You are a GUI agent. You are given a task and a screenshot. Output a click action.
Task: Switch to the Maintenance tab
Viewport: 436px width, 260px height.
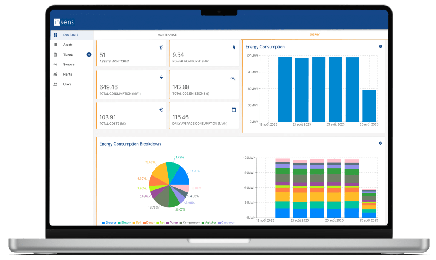coord(167,34)
